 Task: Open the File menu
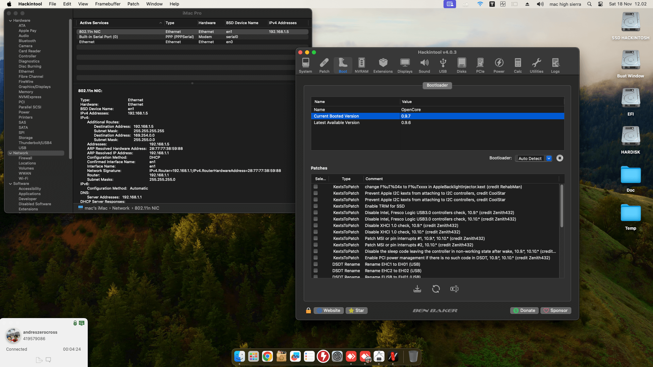pos(52,4)
